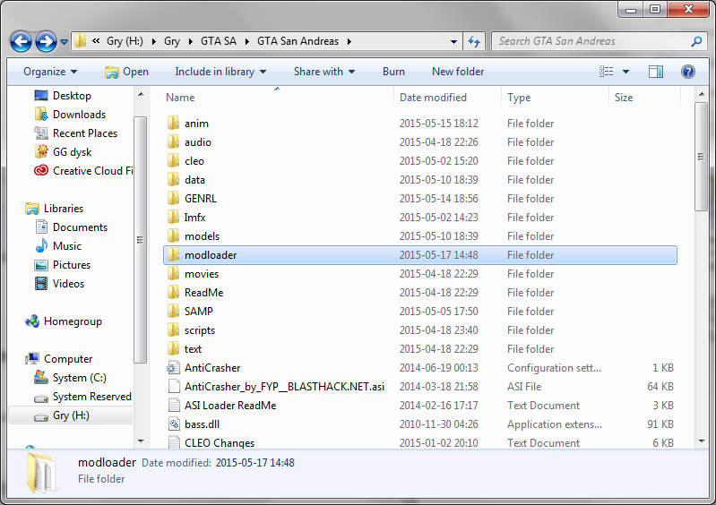Click the Refresh button in address bar

pyautogui.click(x=474, y=41)
